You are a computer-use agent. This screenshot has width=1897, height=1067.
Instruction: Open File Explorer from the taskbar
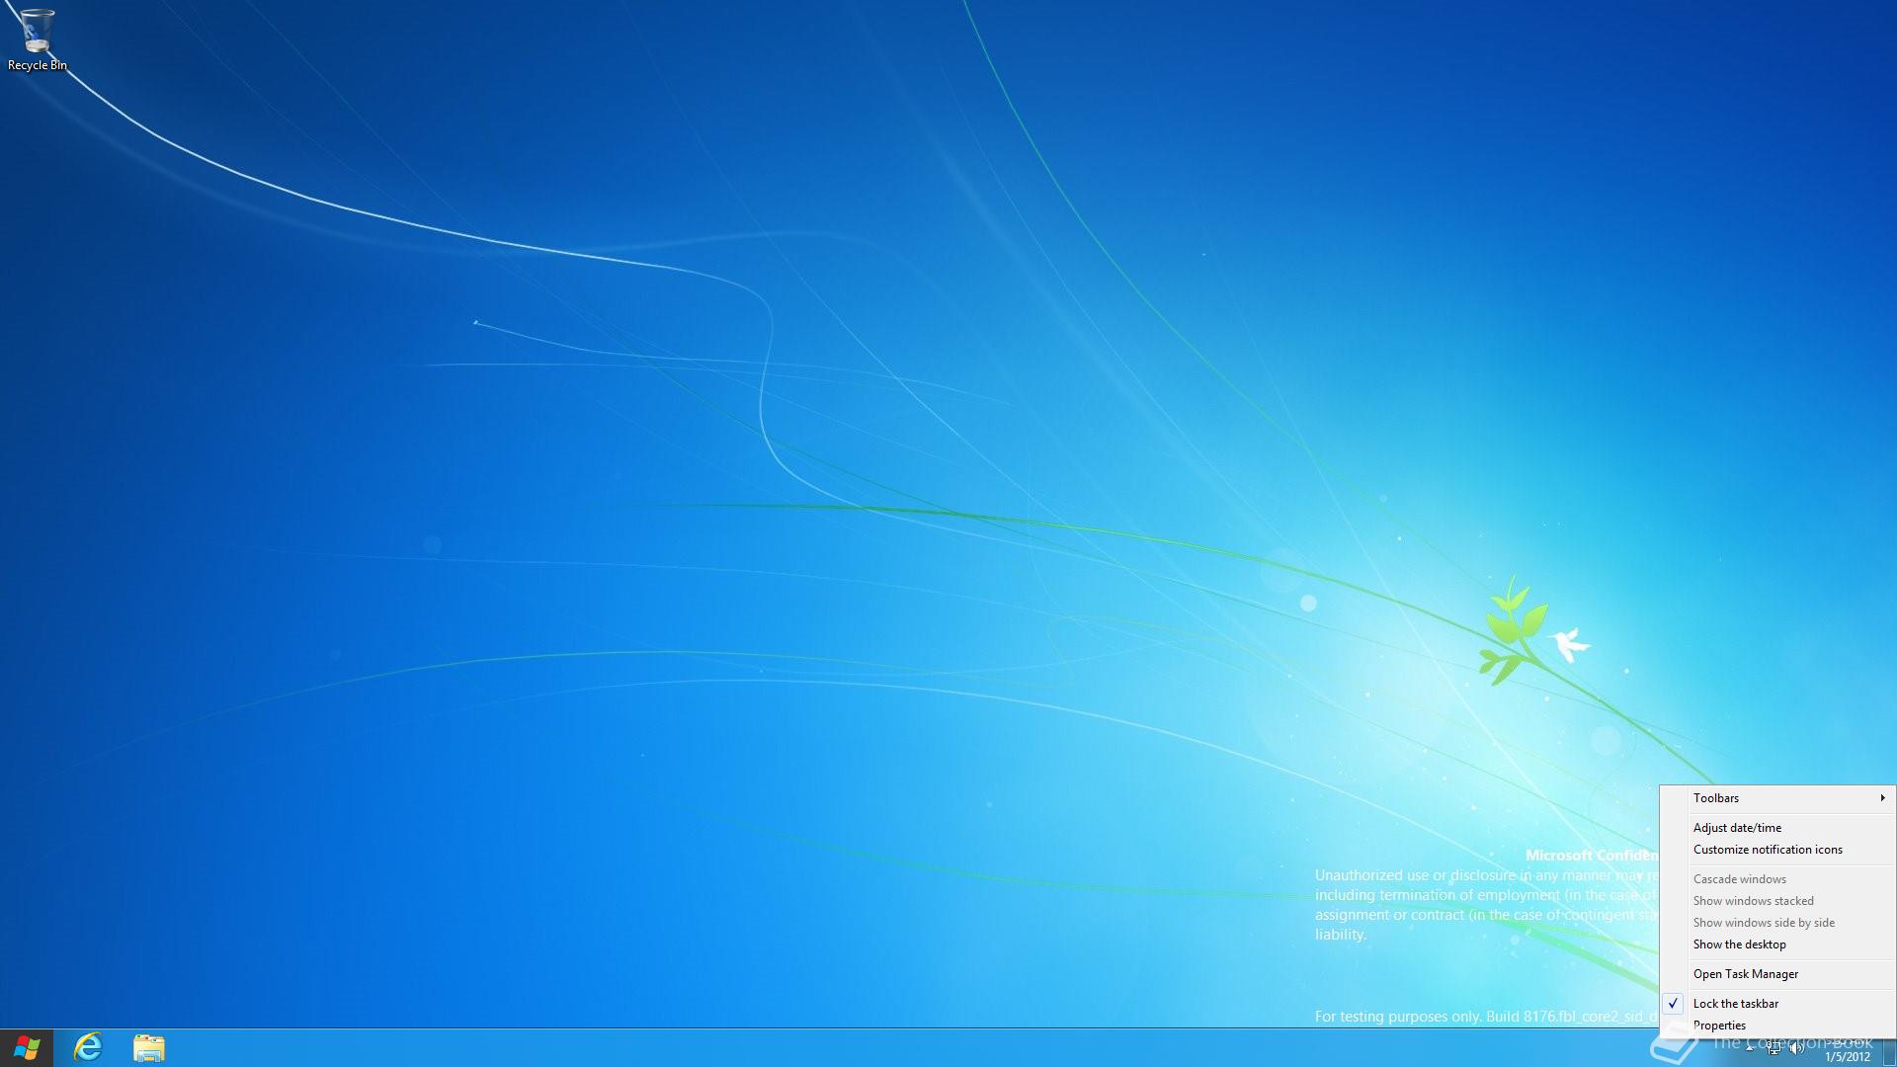pyautogui.click(x=148, y=1048)
